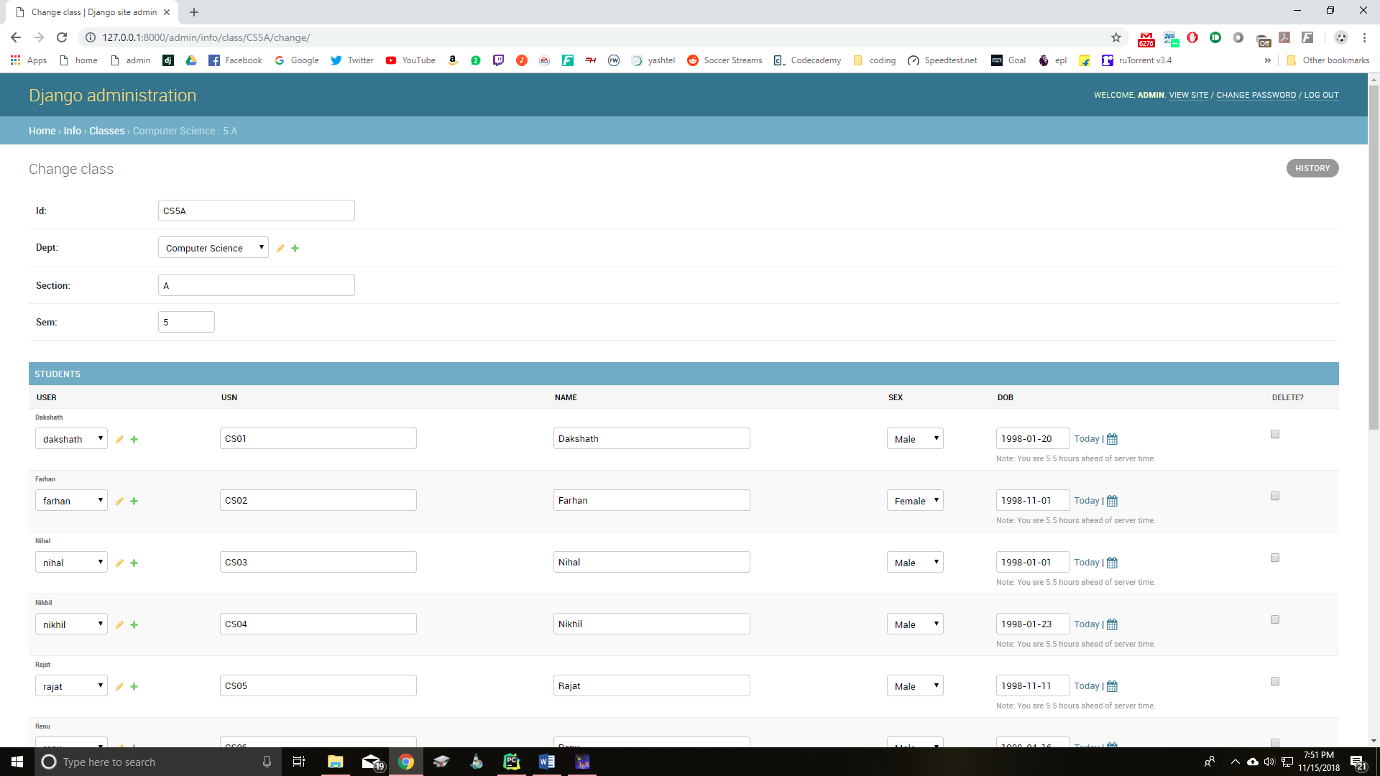Viewport: 1380px width, 776px height.
Task: Click the green plus icon beside Dept
Action: 295,249
